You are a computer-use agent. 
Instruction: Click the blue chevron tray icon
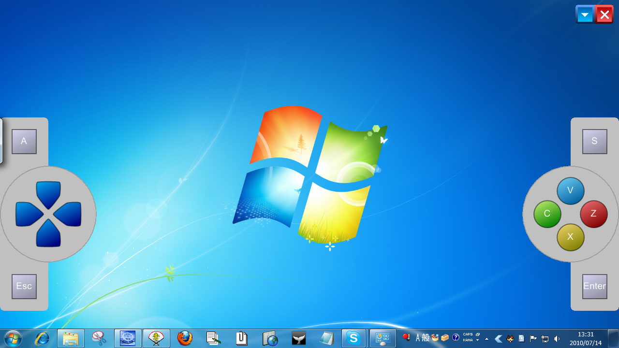499,339
